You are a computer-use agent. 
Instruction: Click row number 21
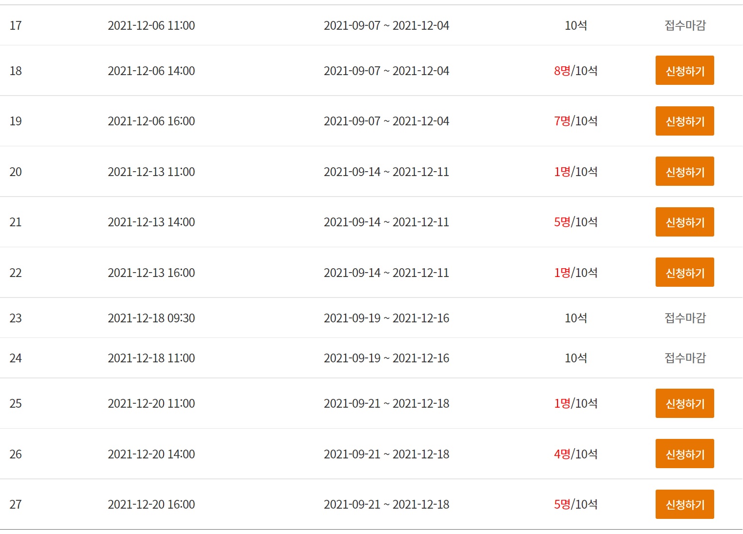pos(16,222)
